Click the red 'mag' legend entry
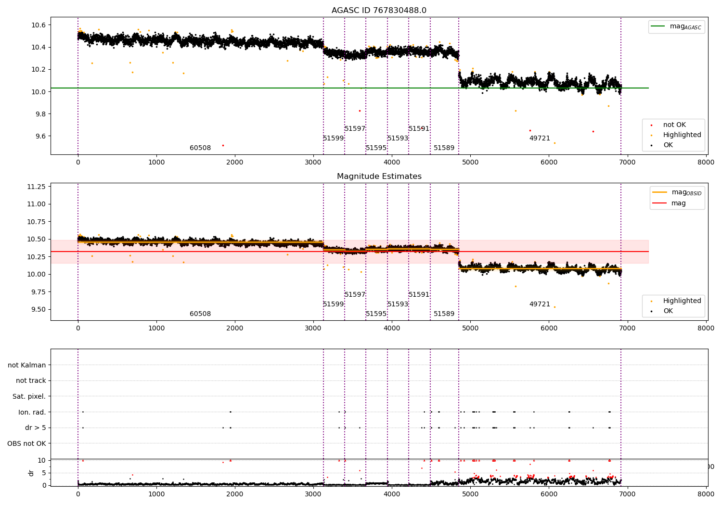The height and width of the screenshot is (505, 722). coord(669,203)
